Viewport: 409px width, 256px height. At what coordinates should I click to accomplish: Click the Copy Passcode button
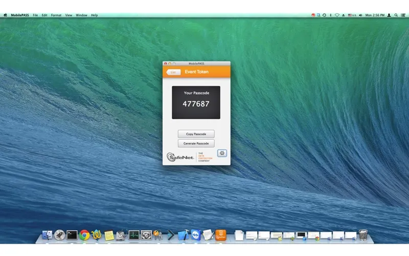(196, 134)
